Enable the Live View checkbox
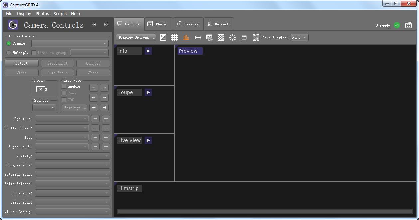419x220 pixels. pyautogui.click(x=64, y=86)
